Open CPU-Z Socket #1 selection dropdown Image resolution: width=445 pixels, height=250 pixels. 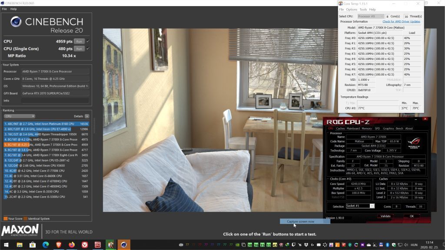[360, 206]
